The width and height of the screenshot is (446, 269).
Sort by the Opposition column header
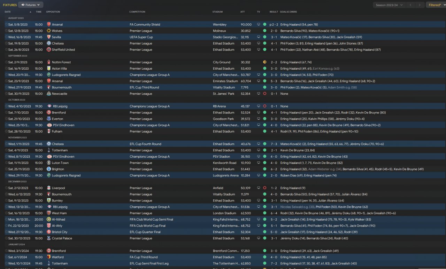[x=53, y=12]
